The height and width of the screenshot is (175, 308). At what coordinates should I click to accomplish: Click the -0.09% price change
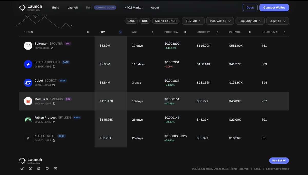click(169, 66)
